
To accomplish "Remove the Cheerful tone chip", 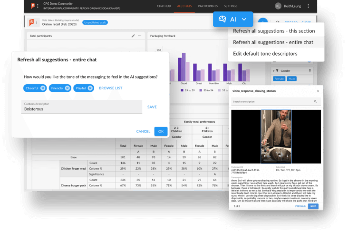I will coord(43,88).
